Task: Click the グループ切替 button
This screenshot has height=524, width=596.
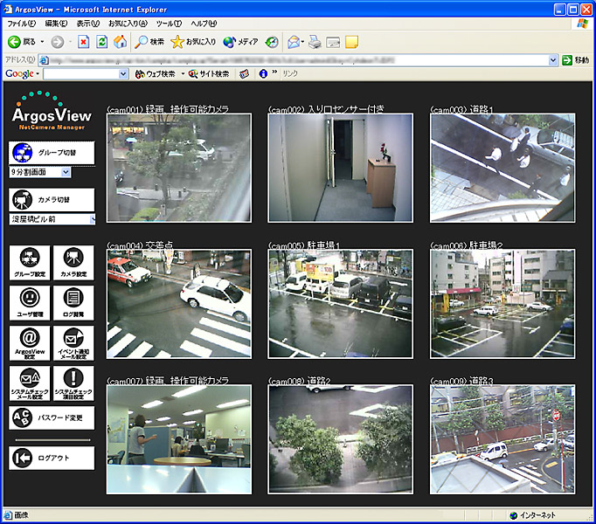Action: coord(52,153)
